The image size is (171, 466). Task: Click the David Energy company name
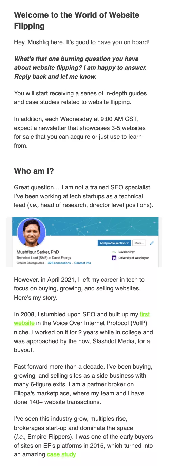tap(126, 252)
